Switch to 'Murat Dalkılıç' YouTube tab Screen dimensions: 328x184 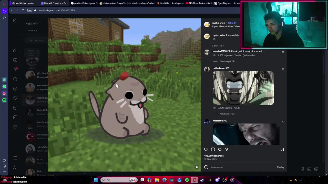[199, 3]
